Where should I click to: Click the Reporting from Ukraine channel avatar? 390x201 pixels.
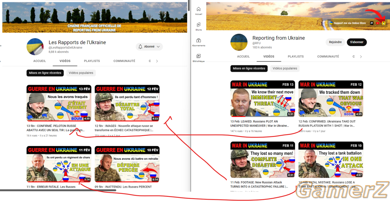tap(239, 42)
